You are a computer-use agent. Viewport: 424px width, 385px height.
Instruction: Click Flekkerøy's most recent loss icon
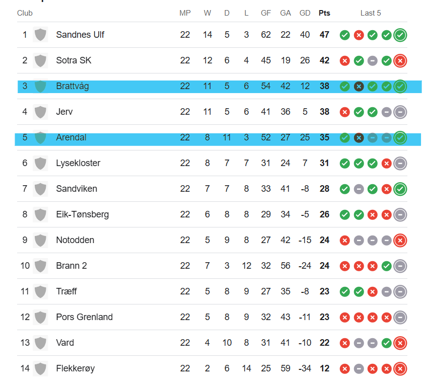(x=400, y=368)
